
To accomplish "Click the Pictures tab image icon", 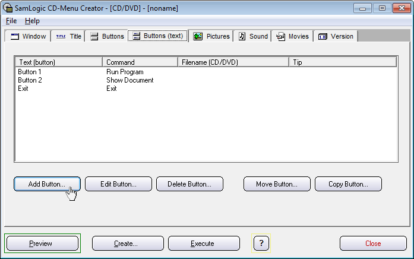I will 198,36.
